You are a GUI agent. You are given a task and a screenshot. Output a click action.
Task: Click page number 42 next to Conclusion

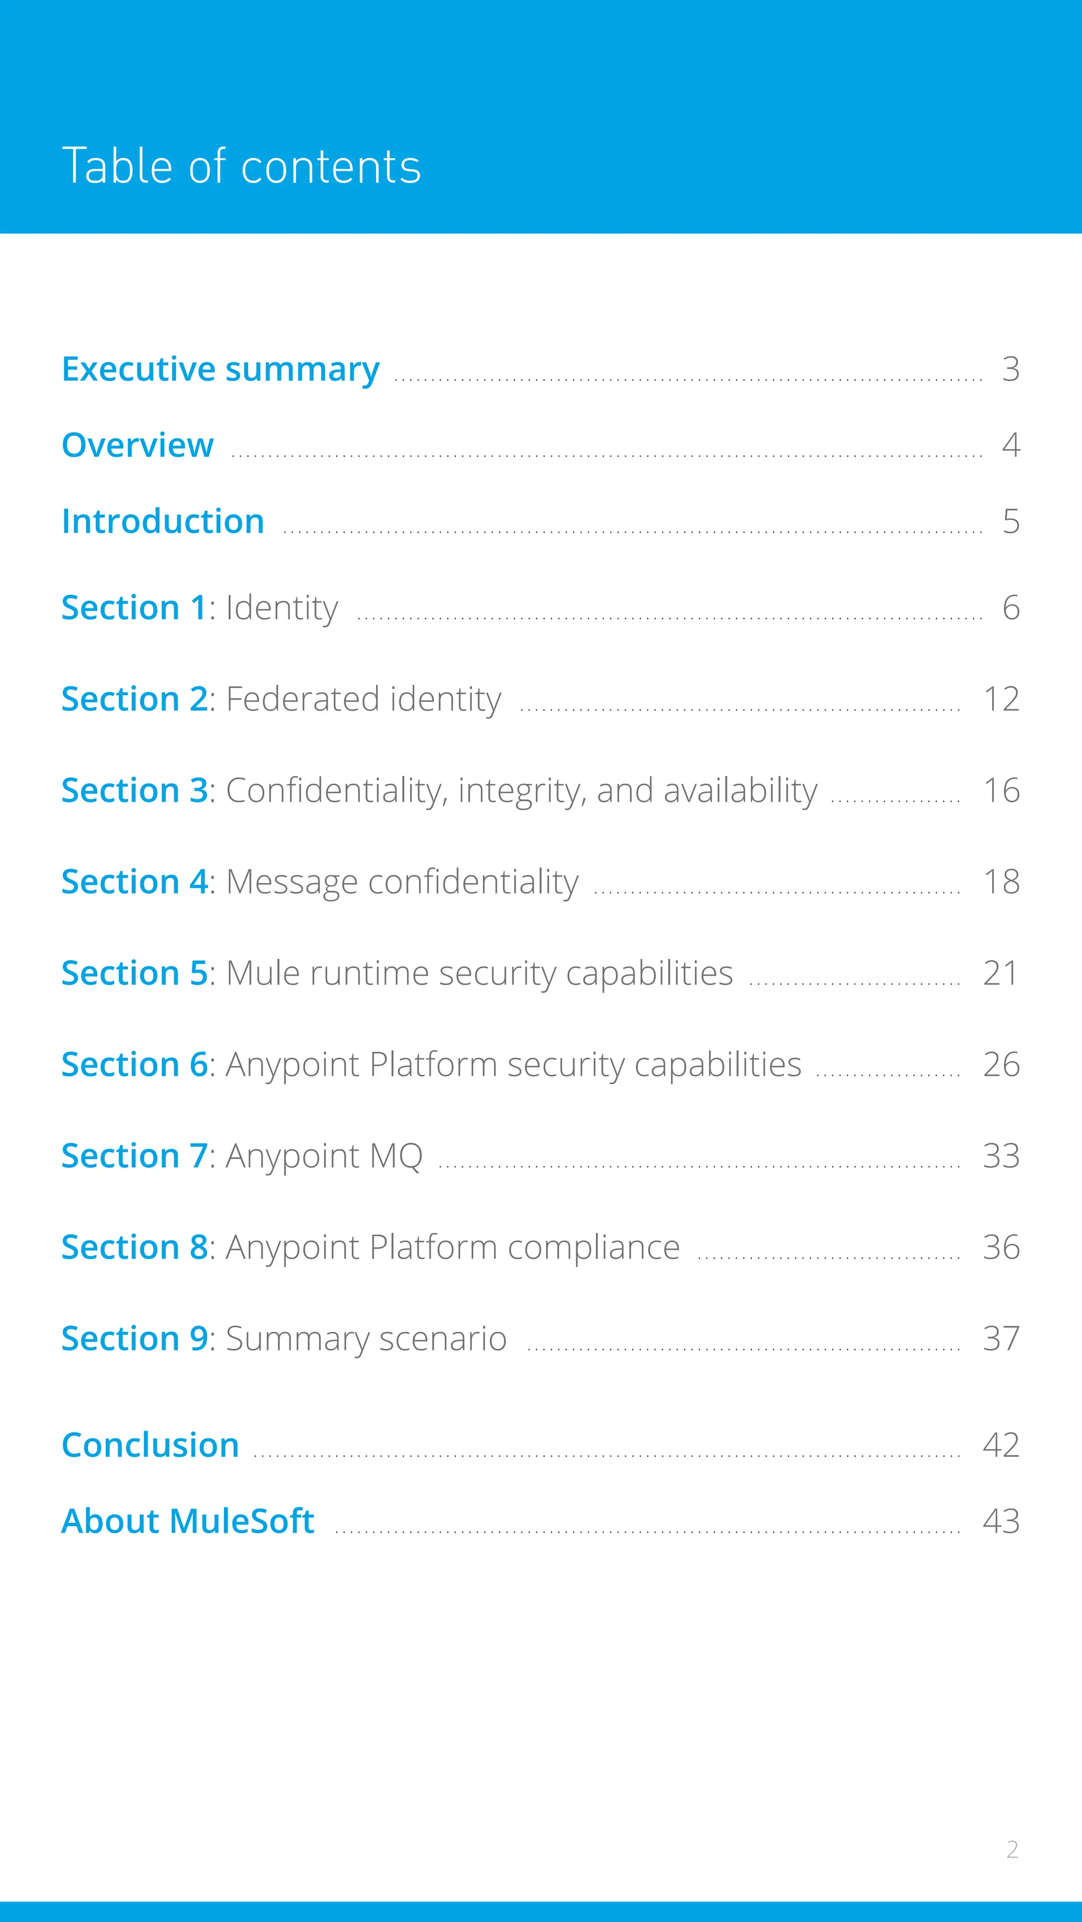(x=1001, y=1445)
